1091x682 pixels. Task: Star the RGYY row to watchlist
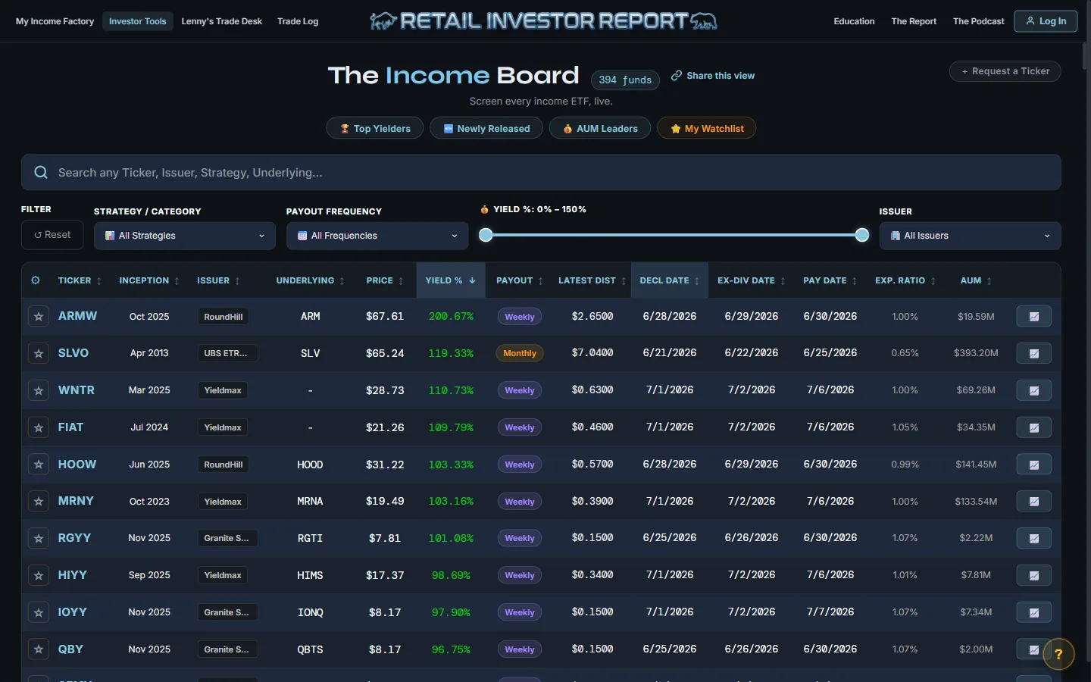point(39,538)
